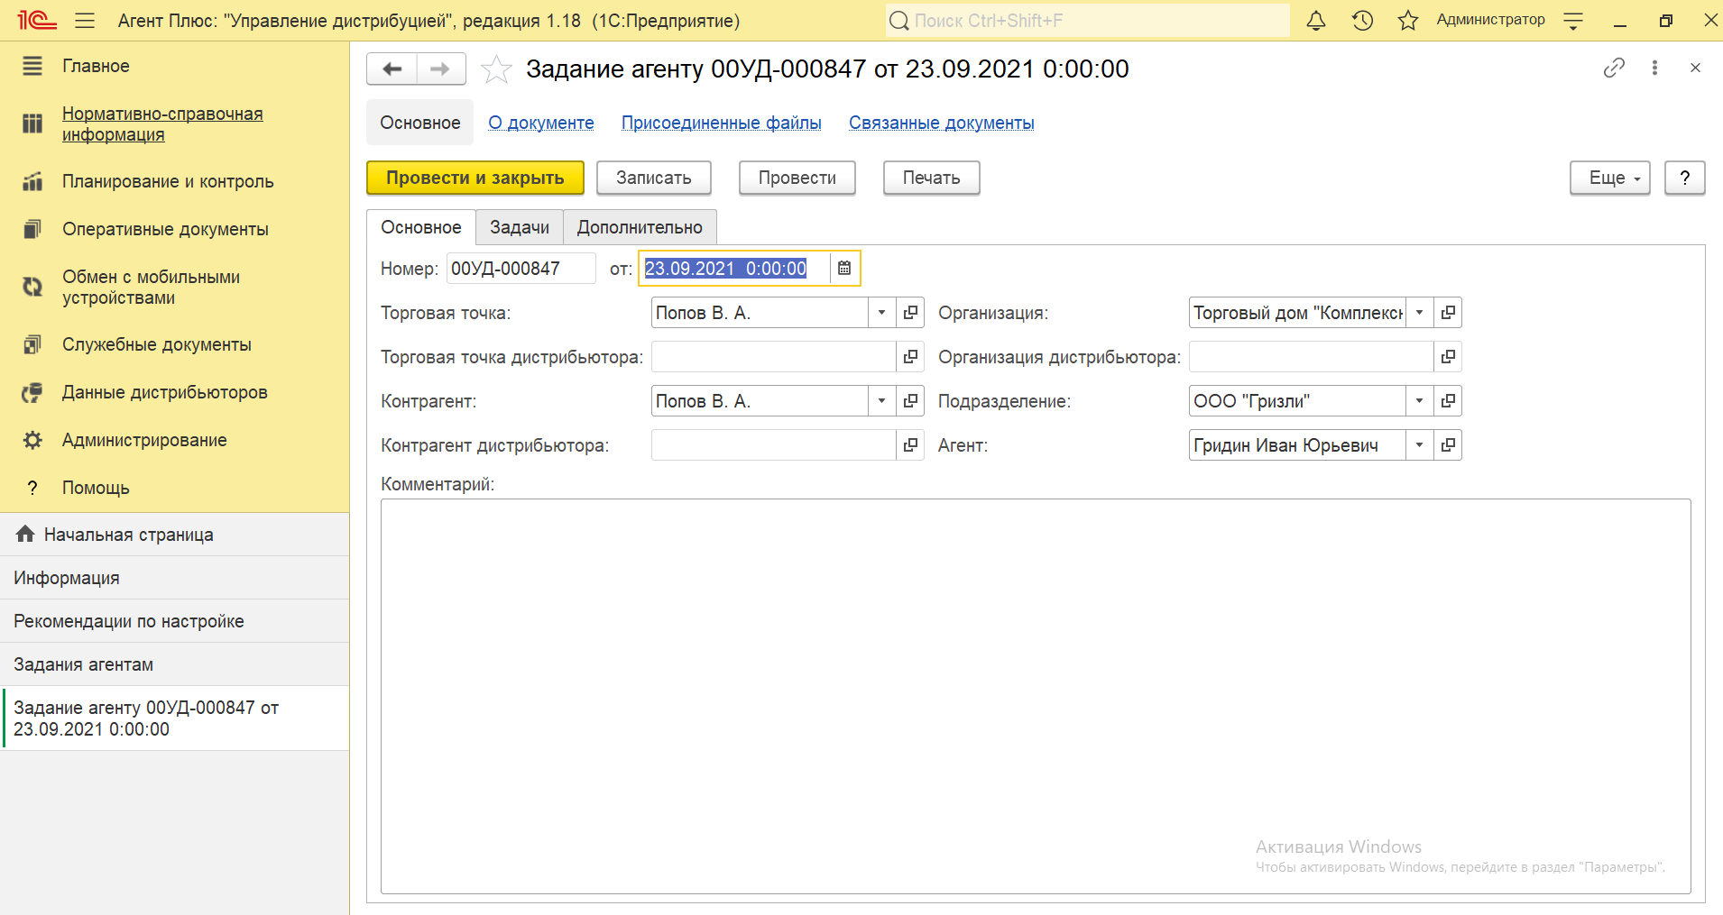Screen dimensions: 1723x915
Task: Click the Главное section icon
Action: pyautogui.click(x=32, y=66)
